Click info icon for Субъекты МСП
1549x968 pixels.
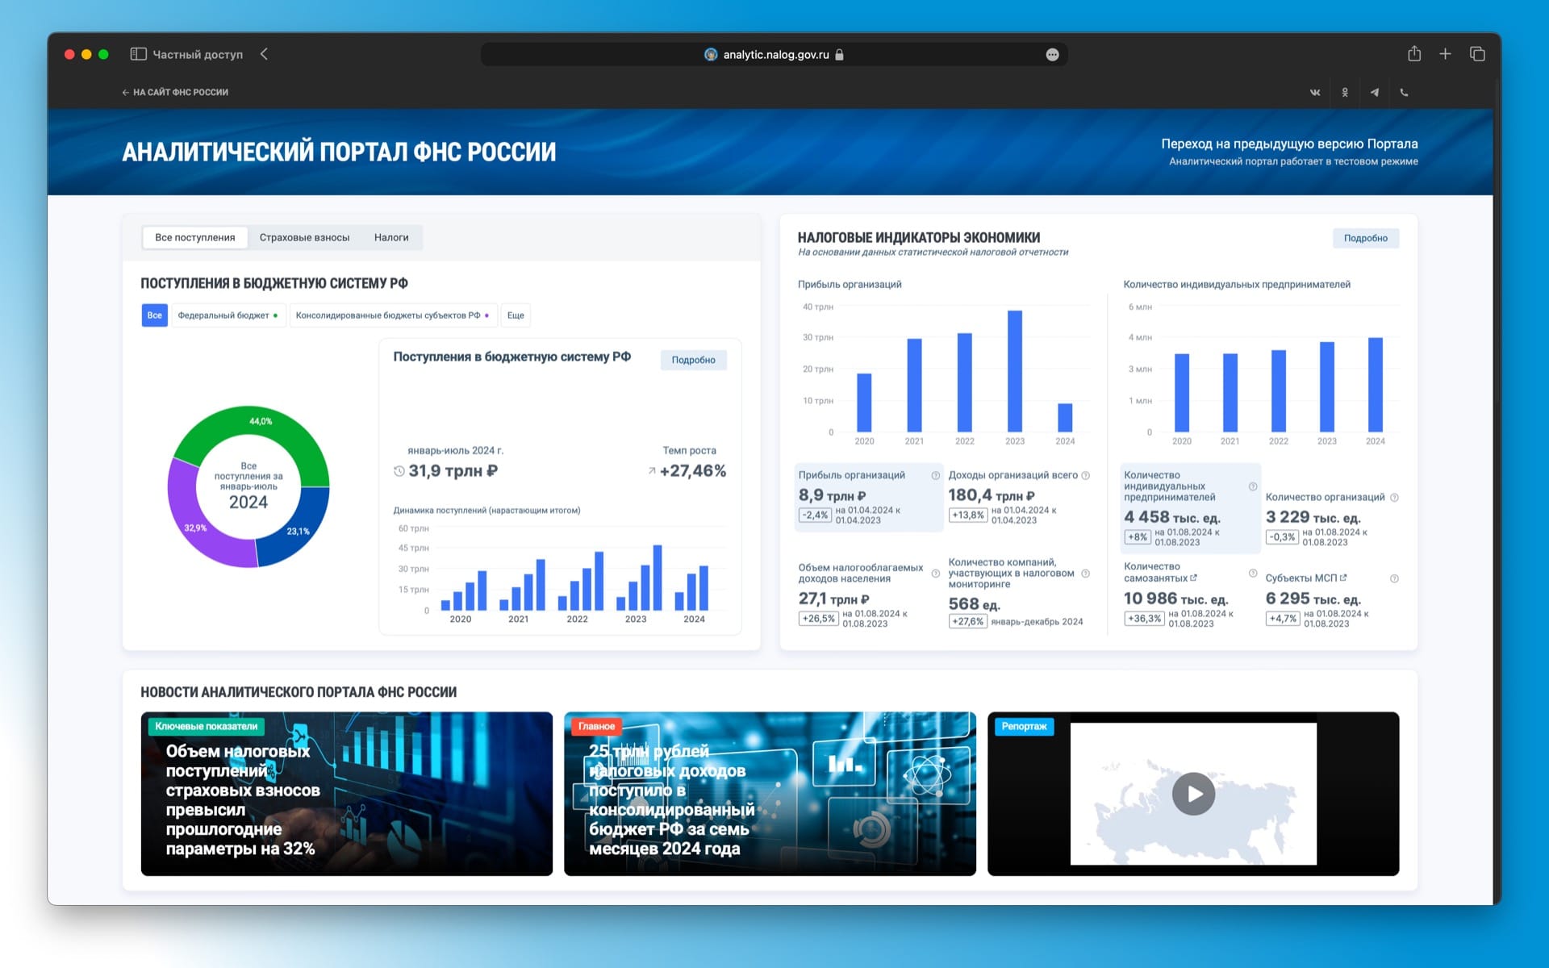[x=1394, y=578]
